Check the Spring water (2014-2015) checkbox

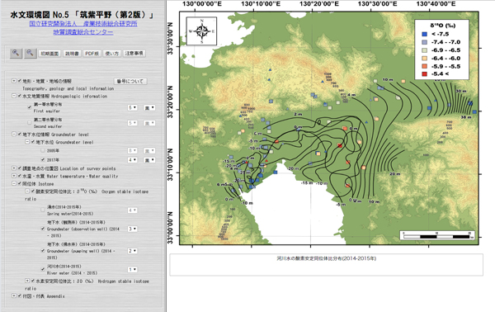click(43, 210)
